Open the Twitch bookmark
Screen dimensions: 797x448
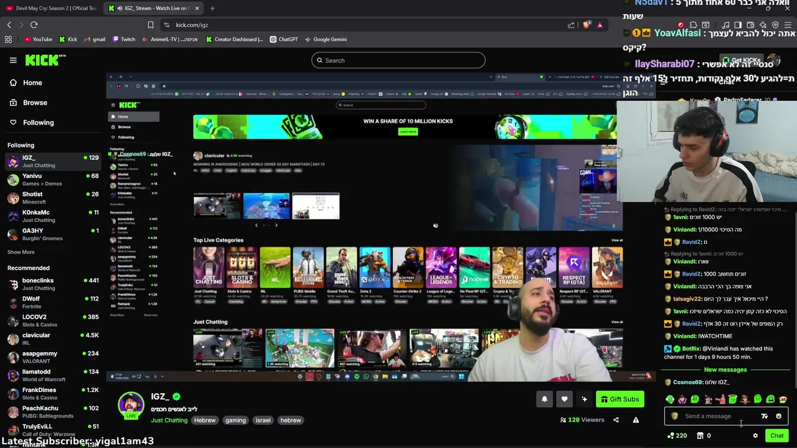click(x=123, y=39)
